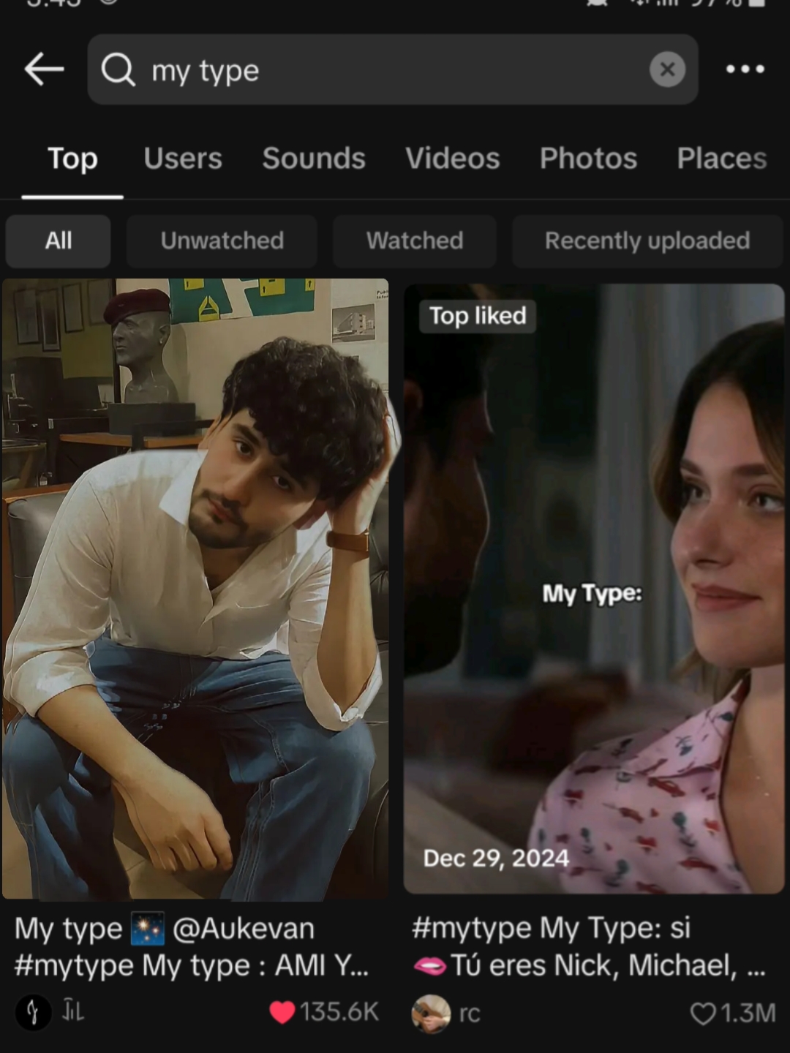Enable the Unwatched filter
This screenshot has width=790, height=1053.
(x=222, y=241)
